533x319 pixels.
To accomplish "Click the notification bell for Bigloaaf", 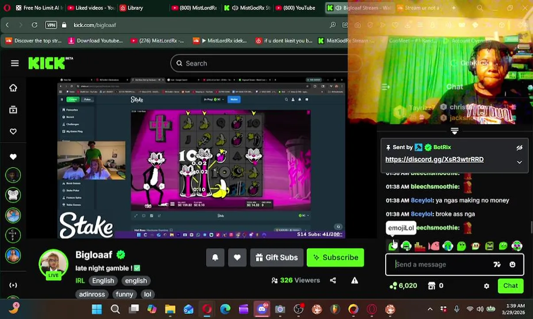I will coord(215,257).
